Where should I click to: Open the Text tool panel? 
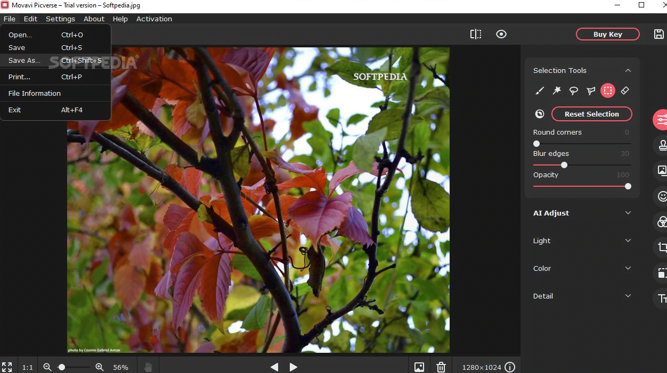[662, 299]
